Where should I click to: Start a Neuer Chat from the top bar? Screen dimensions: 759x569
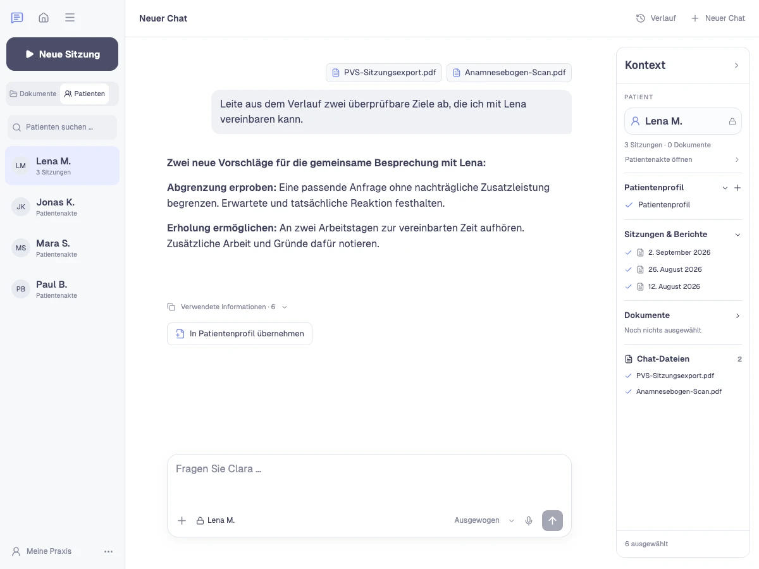[718, 18]
